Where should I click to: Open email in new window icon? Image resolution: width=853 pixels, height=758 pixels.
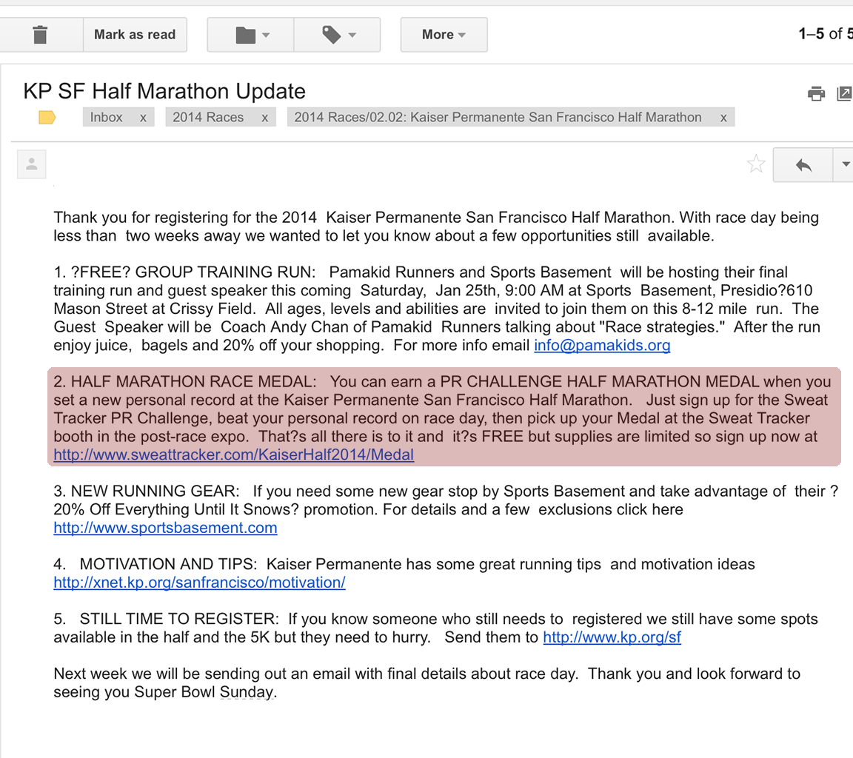843,93
